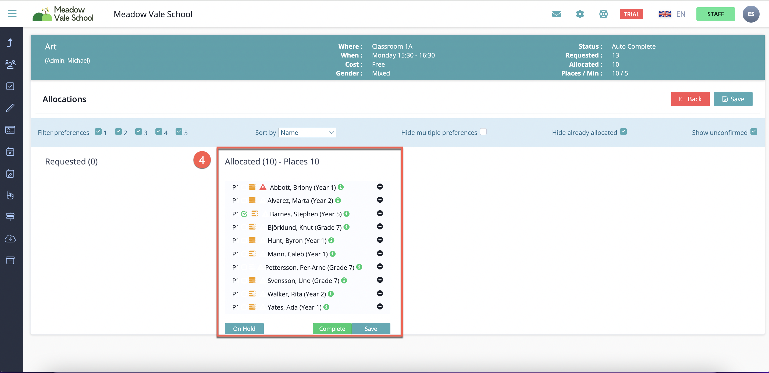Remove Björklund, Knut from allocated list
The image size is (769, 373).
pyautogui.click(x=380, y=227)
